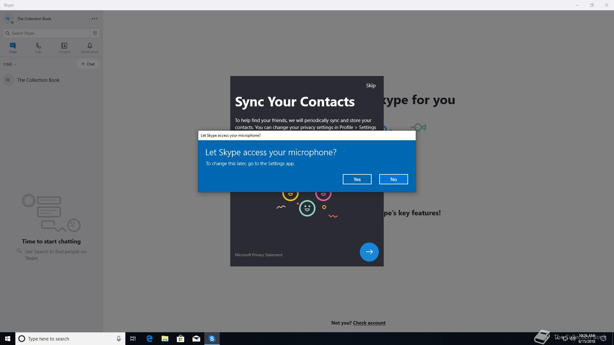Restore down the Skype window
Viewport: 614px width, 345px height.
(592, 5)
